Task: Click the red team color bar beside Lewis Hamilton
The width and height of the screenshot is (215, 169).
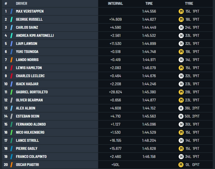Action: pyautogui.click(x=11, y=68)
